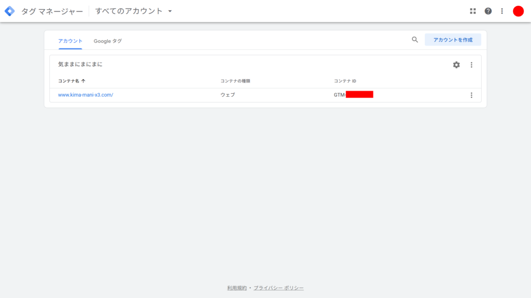Viewport: 531px width, 298px height.
Task: Open the container row overflow menu
Action: [x=471, y=95]
